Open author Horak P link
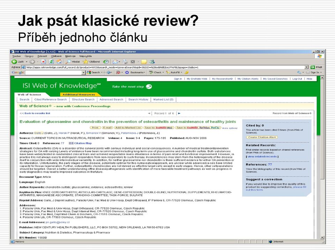Viewport: 335px width, 250px height. pos(64,133)
